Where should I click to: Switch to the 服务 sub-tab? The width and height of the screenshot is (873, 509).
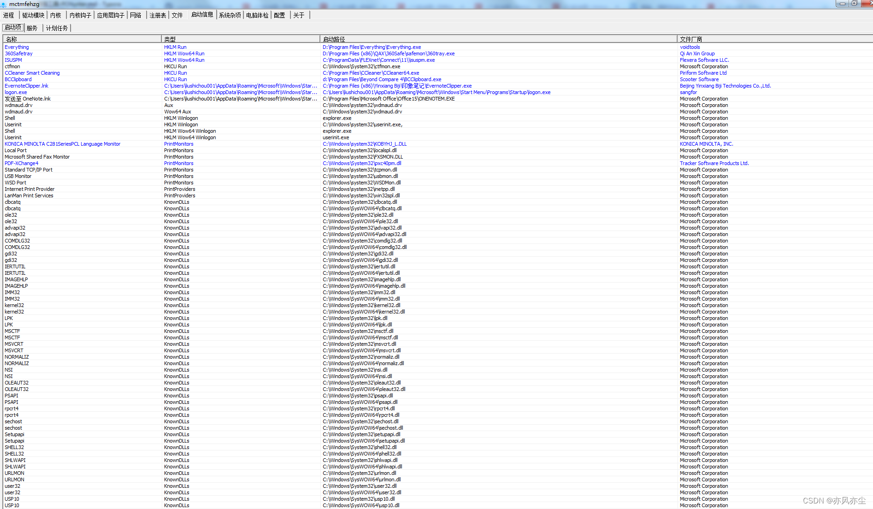point(32,28)
